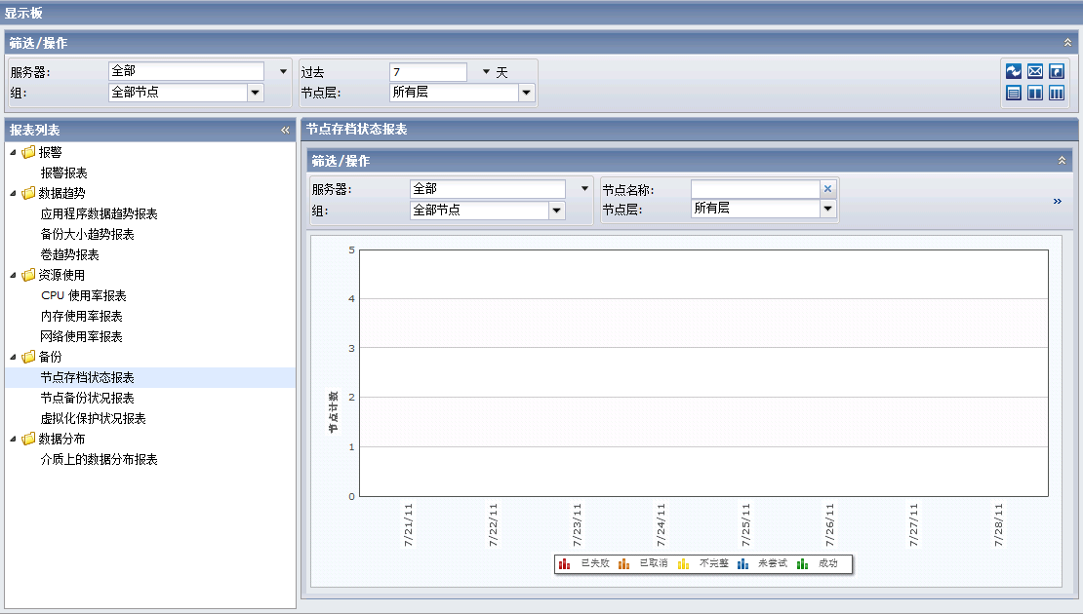Collapse the 报表列表 panel with double-arrow
Screen dimensions: 1083x614
click(x=285, y=130)
